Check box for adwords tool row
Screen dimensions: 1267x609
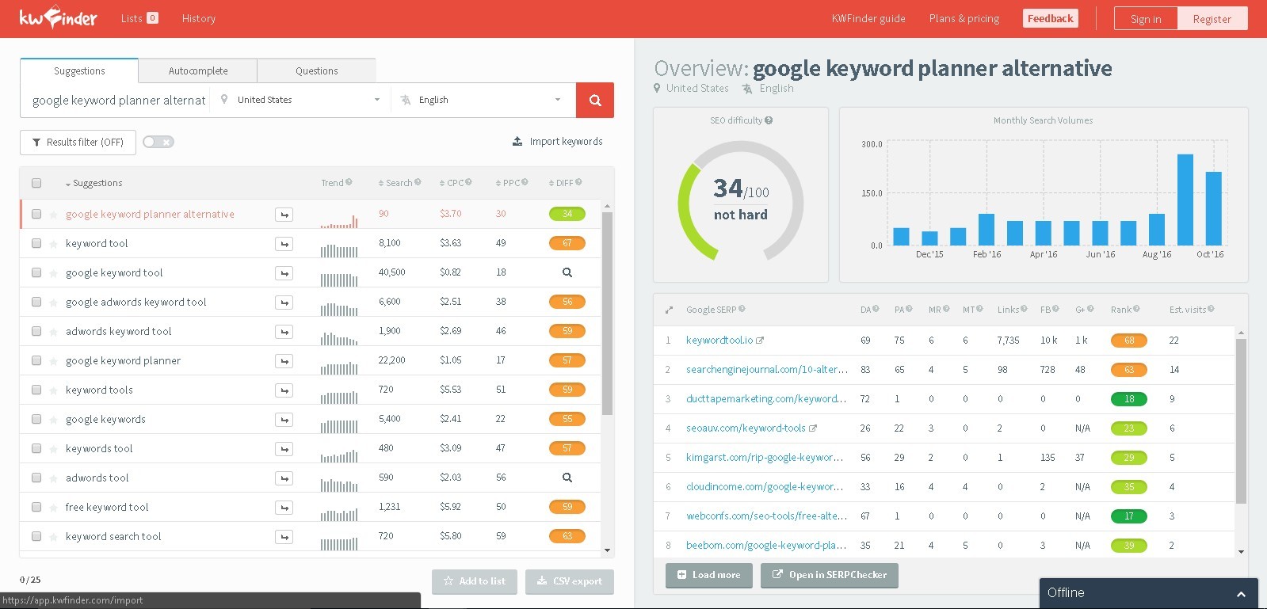(x=36, y=478)
